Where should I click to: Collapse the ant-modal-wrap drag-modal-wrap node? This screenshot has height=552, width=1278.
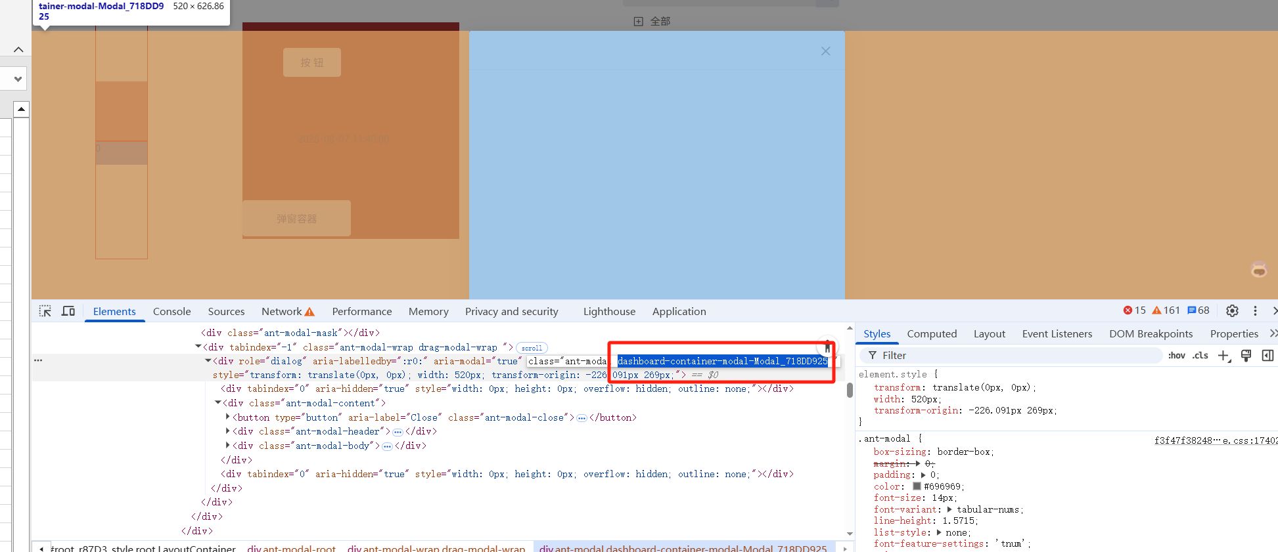pos(198,347)
